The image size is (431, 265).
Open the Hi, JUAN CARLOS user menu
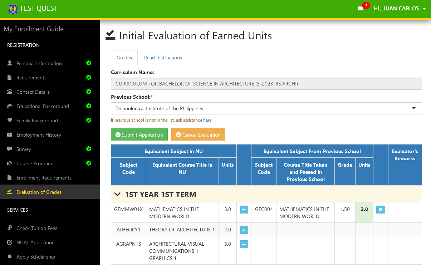coord(400,9)
